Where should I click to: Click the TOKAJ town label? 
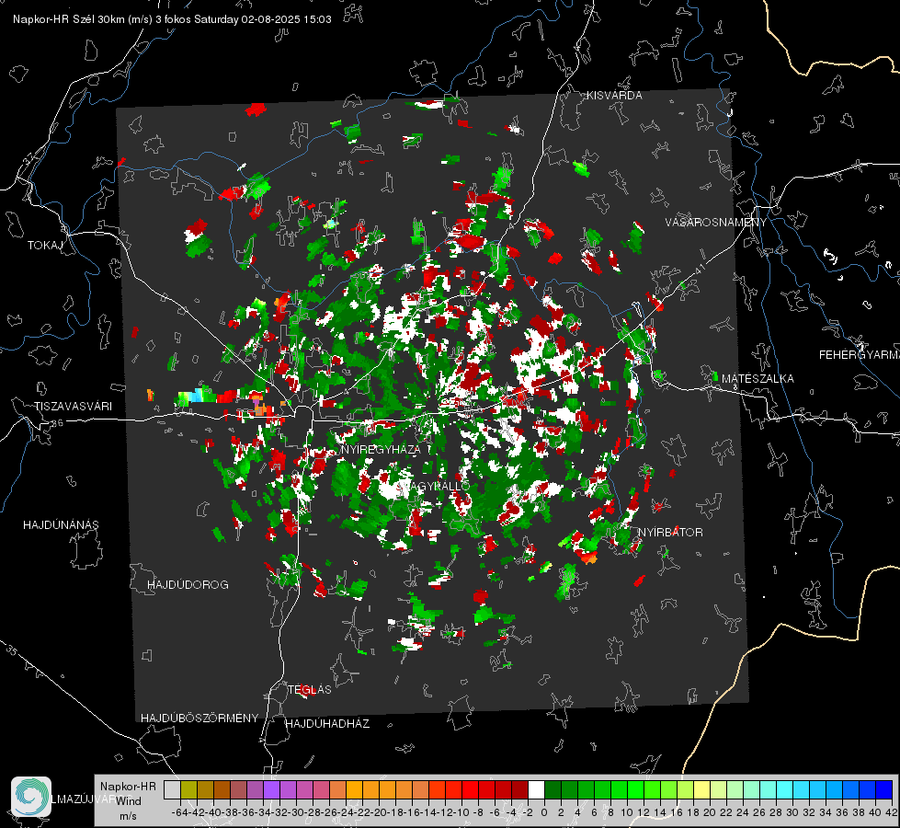coord(45,246)
